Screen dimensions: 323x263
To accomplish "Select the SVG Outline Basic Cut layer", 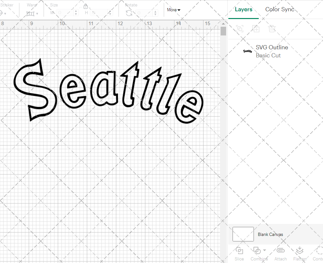I will [272, 51].
